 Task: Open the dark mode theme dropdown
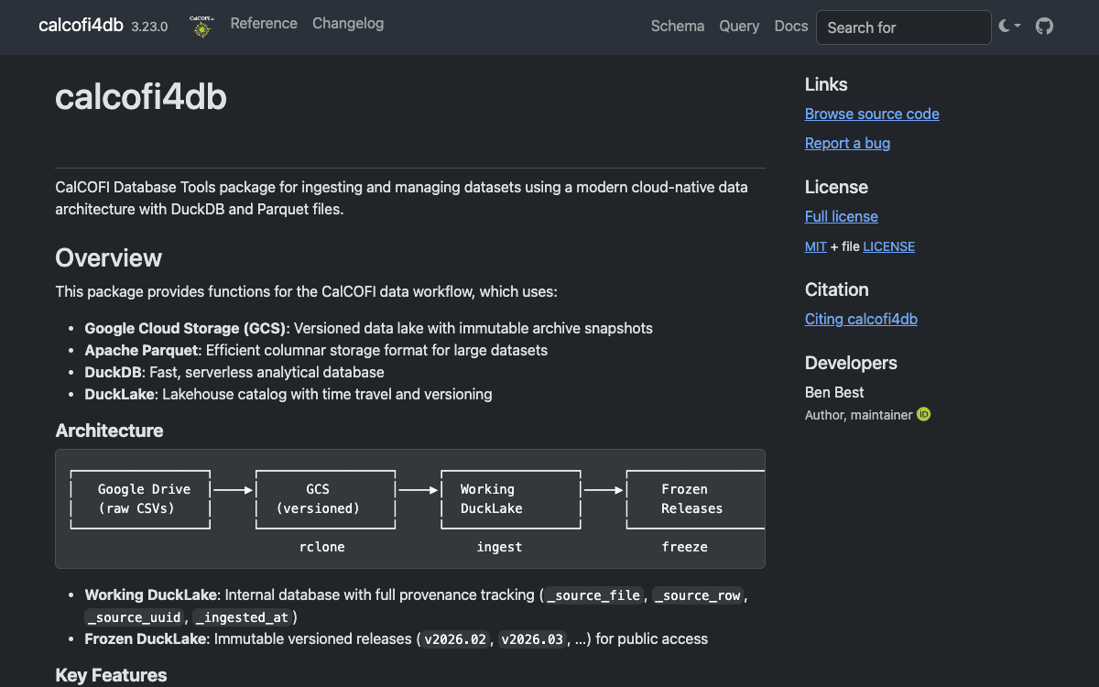(x=1010, y=27)
